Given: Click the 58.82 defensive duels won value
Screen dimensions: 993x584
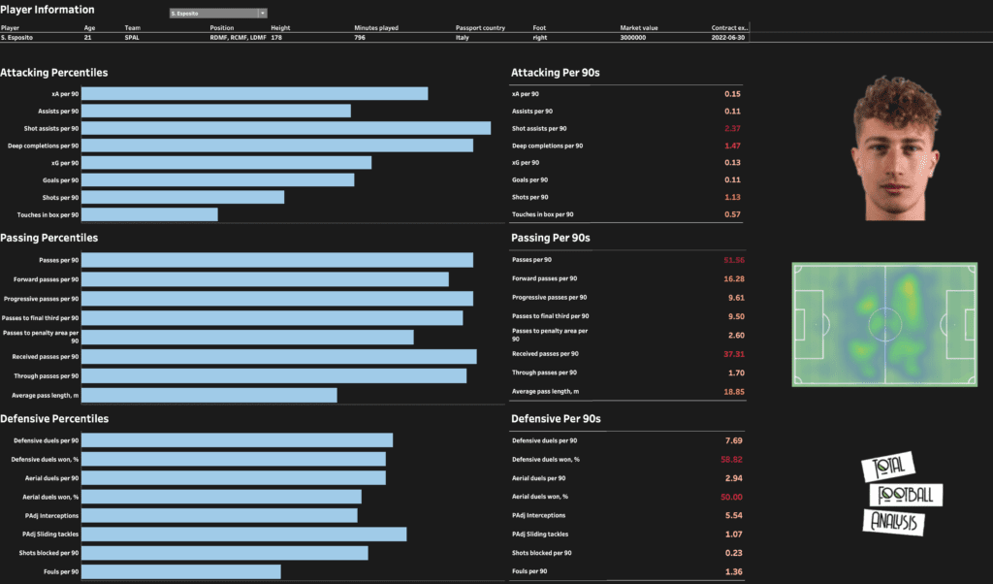Looking at the screenshot, I should pyautogui.click(x=733, y=459).
